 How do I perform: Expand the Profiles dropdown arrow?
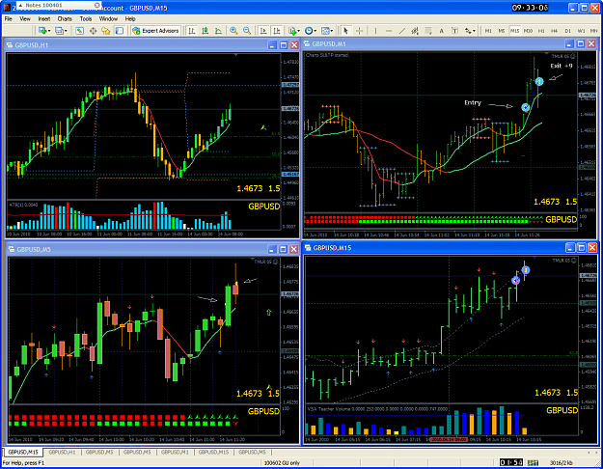point(66,31)
